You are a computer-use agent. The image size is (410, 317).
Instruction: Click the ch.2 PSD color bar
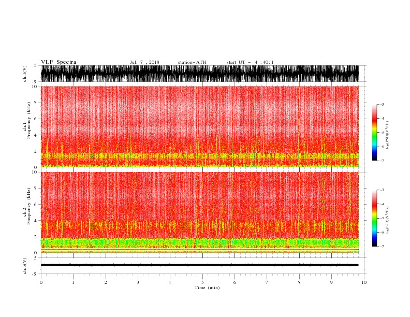375,218
